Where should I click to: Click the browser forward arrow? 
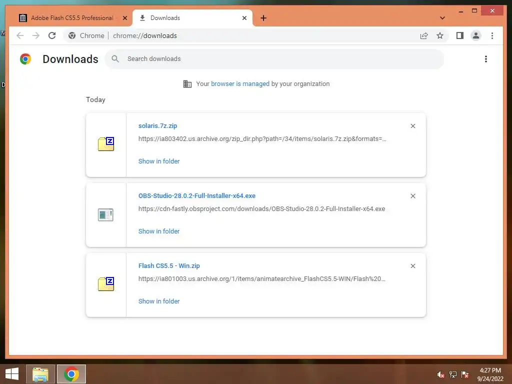click(36, 35)
